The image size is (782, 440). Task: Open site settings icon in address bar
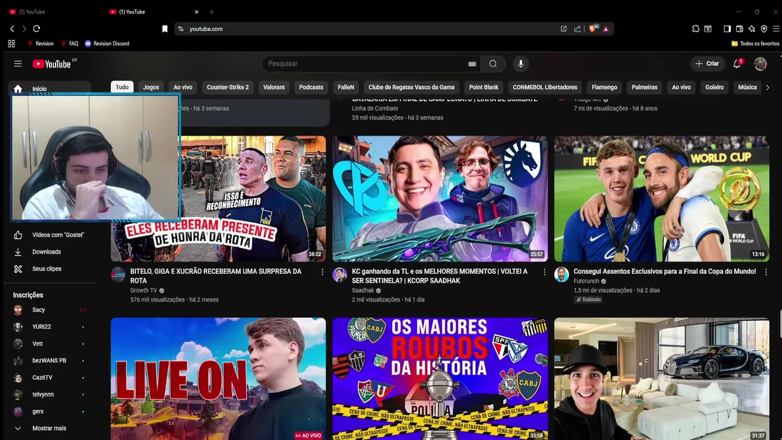point(180,29)
